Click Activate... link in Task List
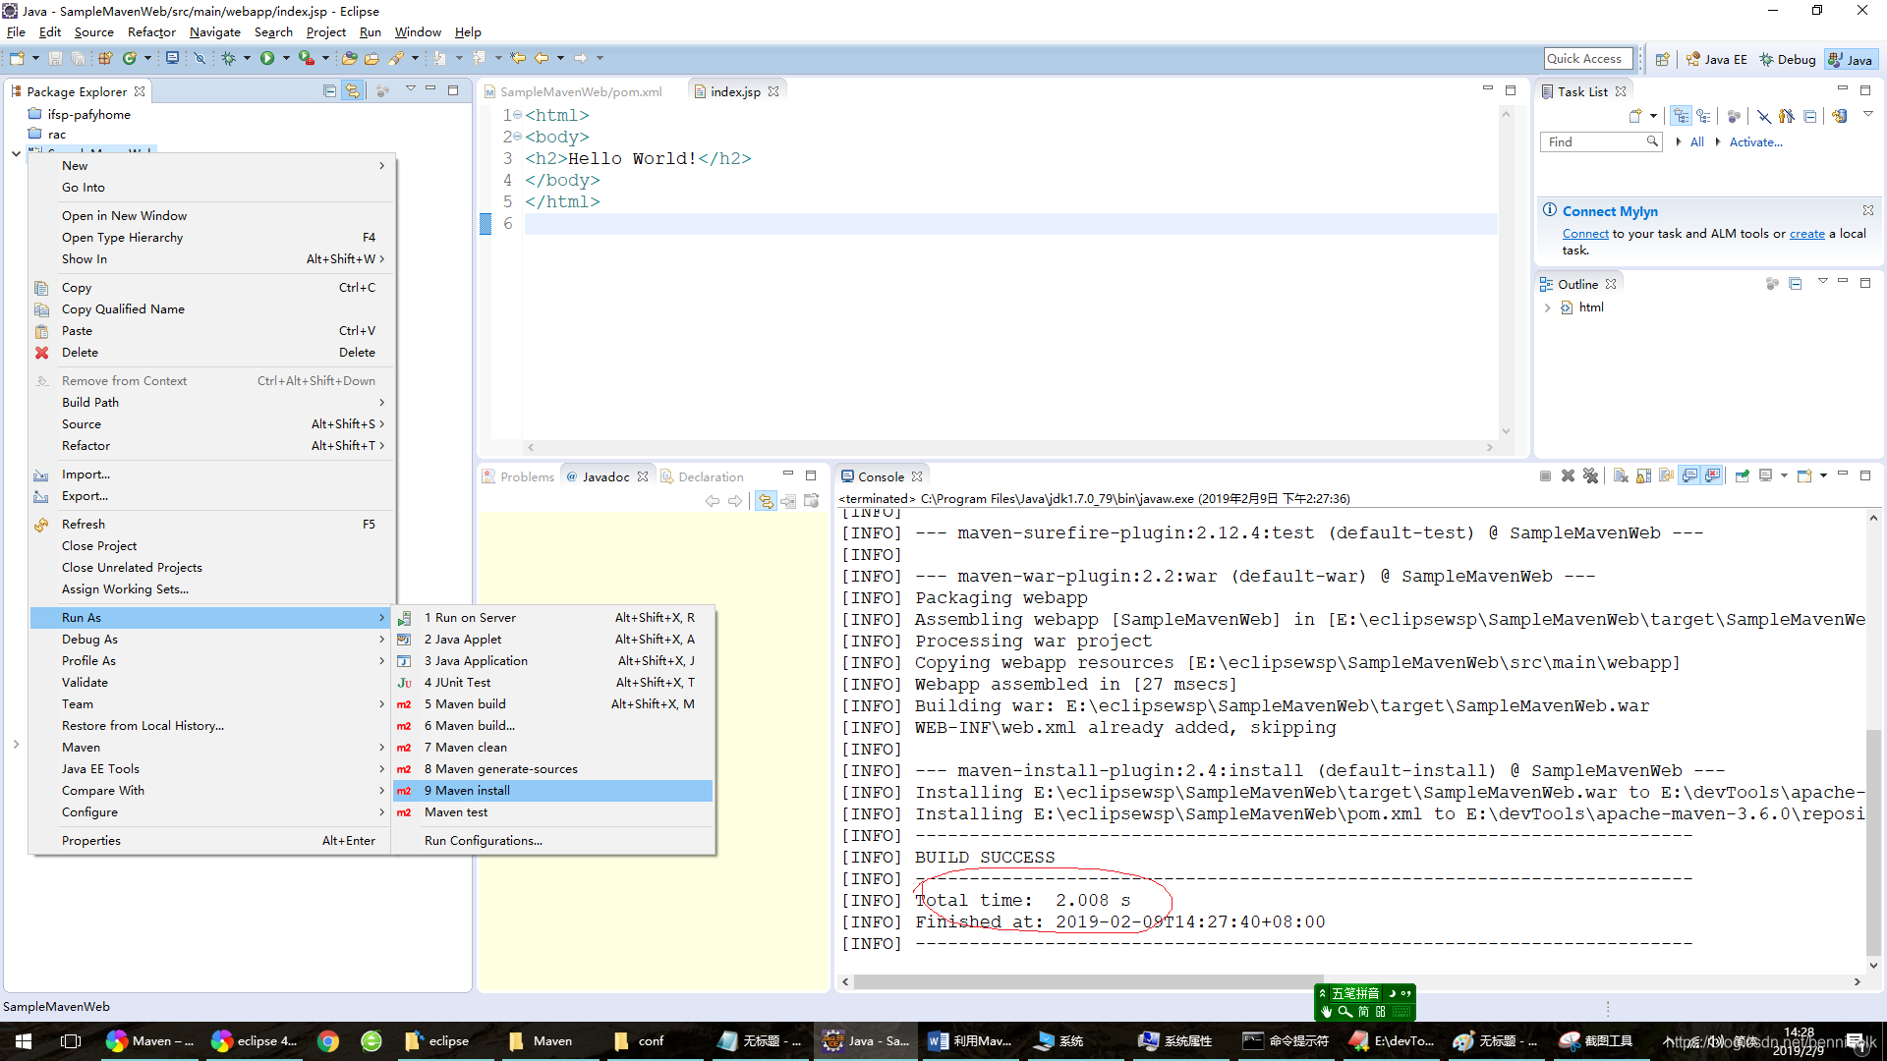This screenshot has height=1061, width=1887. pos(1755,142)
